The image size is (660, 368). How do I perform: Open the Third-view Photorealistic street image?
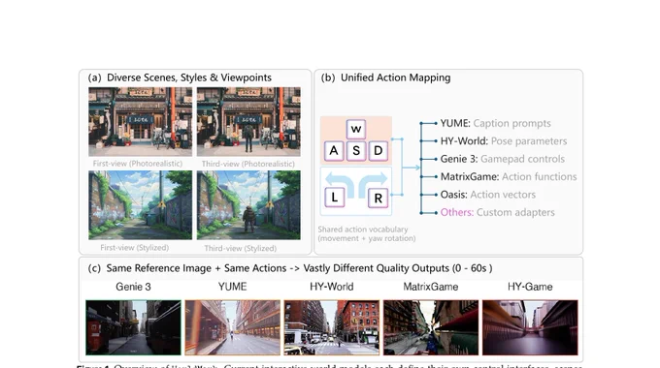click(x=248, y=121)
